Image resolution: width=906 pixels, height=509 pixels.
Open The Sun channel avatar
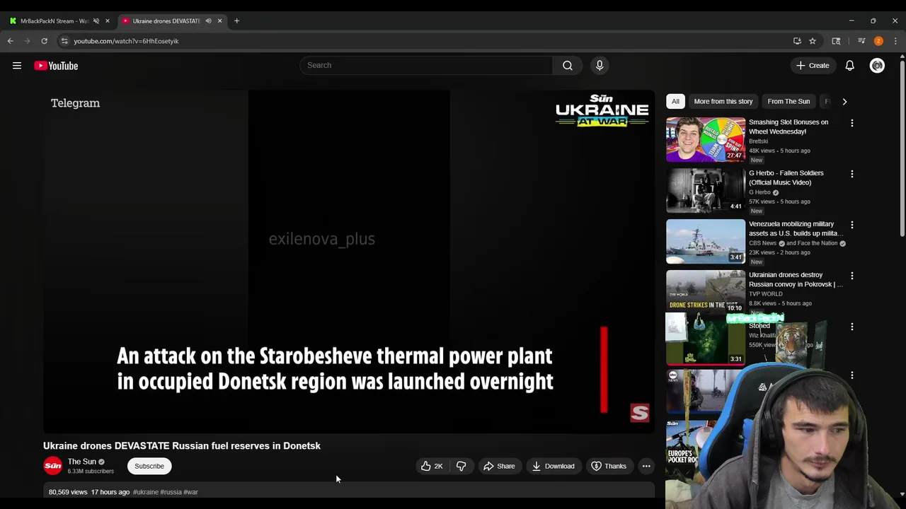pyautogui.click(x=53, y=466)
